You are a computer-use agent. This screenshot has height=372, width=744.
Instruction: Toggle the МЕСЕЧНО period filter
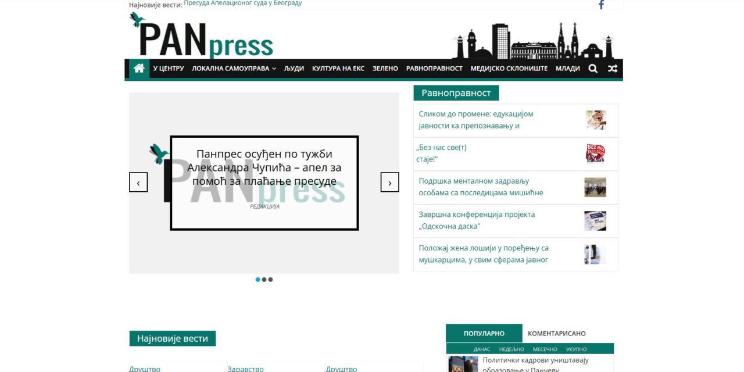(545, 349)
